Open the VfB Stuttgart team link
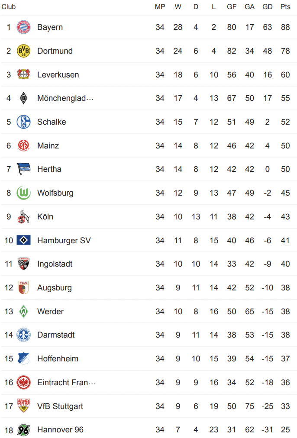The width and height of the screenshot is (297, 438). pyautogui.click(x=60, y=406)
